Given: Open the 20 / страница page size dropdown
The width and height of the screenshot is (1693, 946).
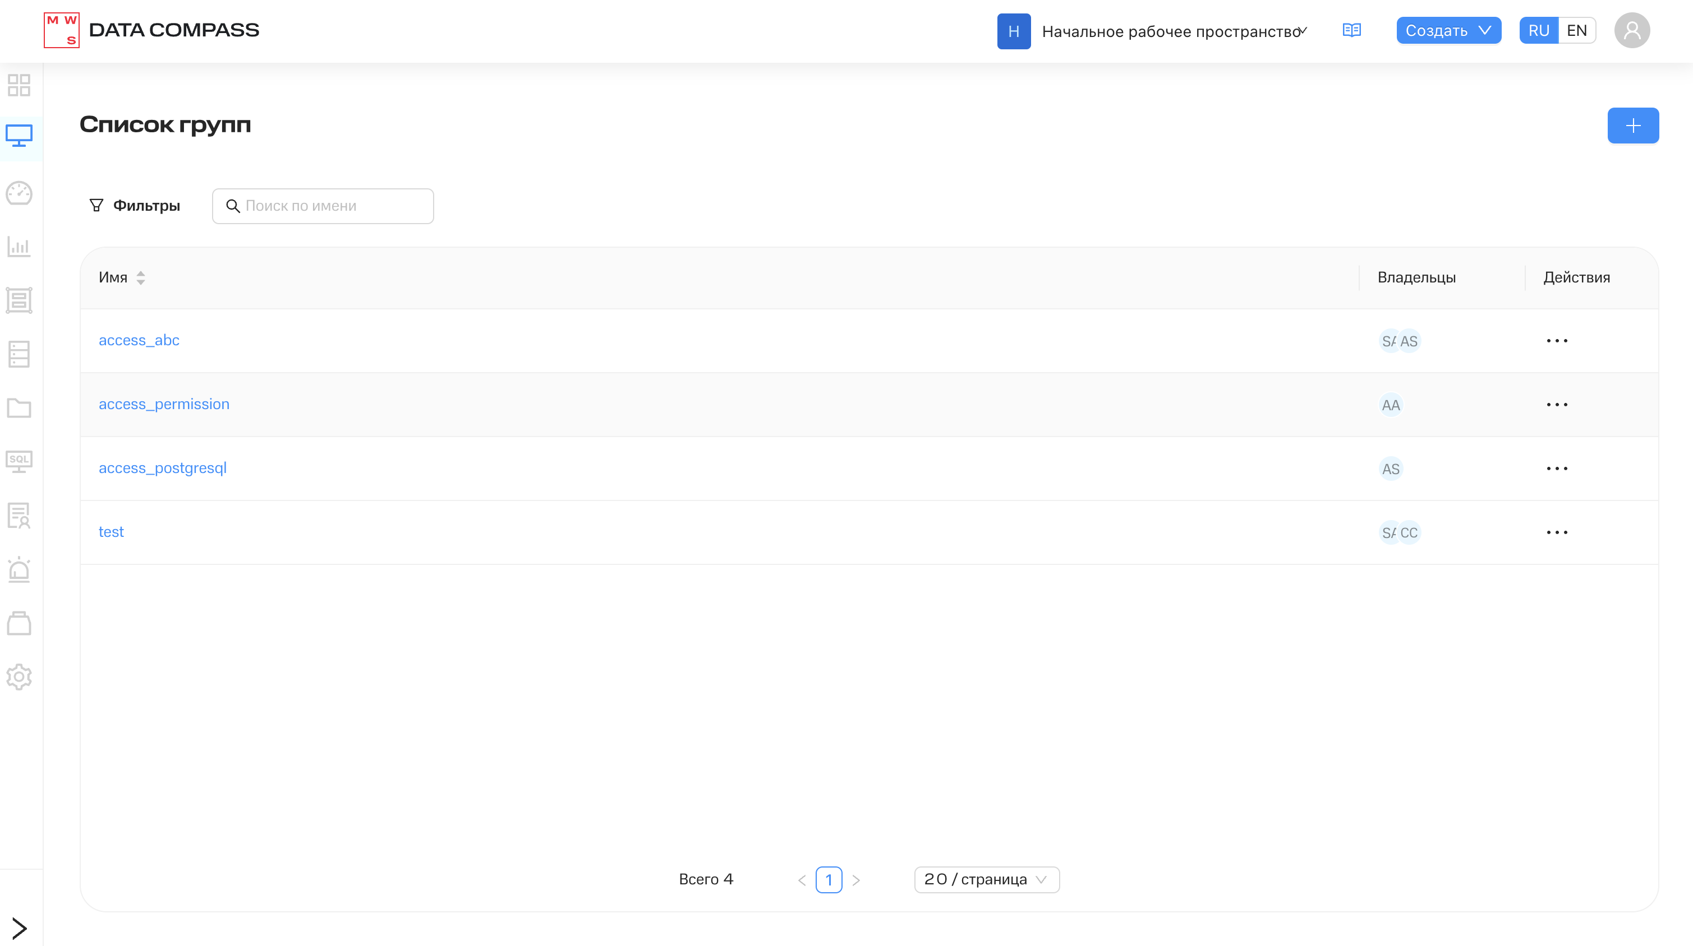Looking at the screenshot, I should 986,880.
